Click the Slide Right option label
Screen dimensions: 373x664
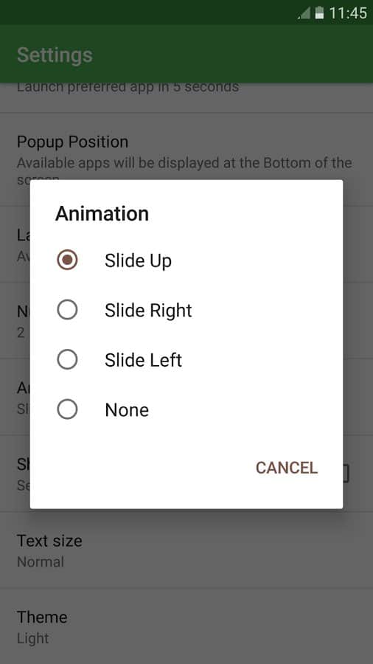coord(148,311)
